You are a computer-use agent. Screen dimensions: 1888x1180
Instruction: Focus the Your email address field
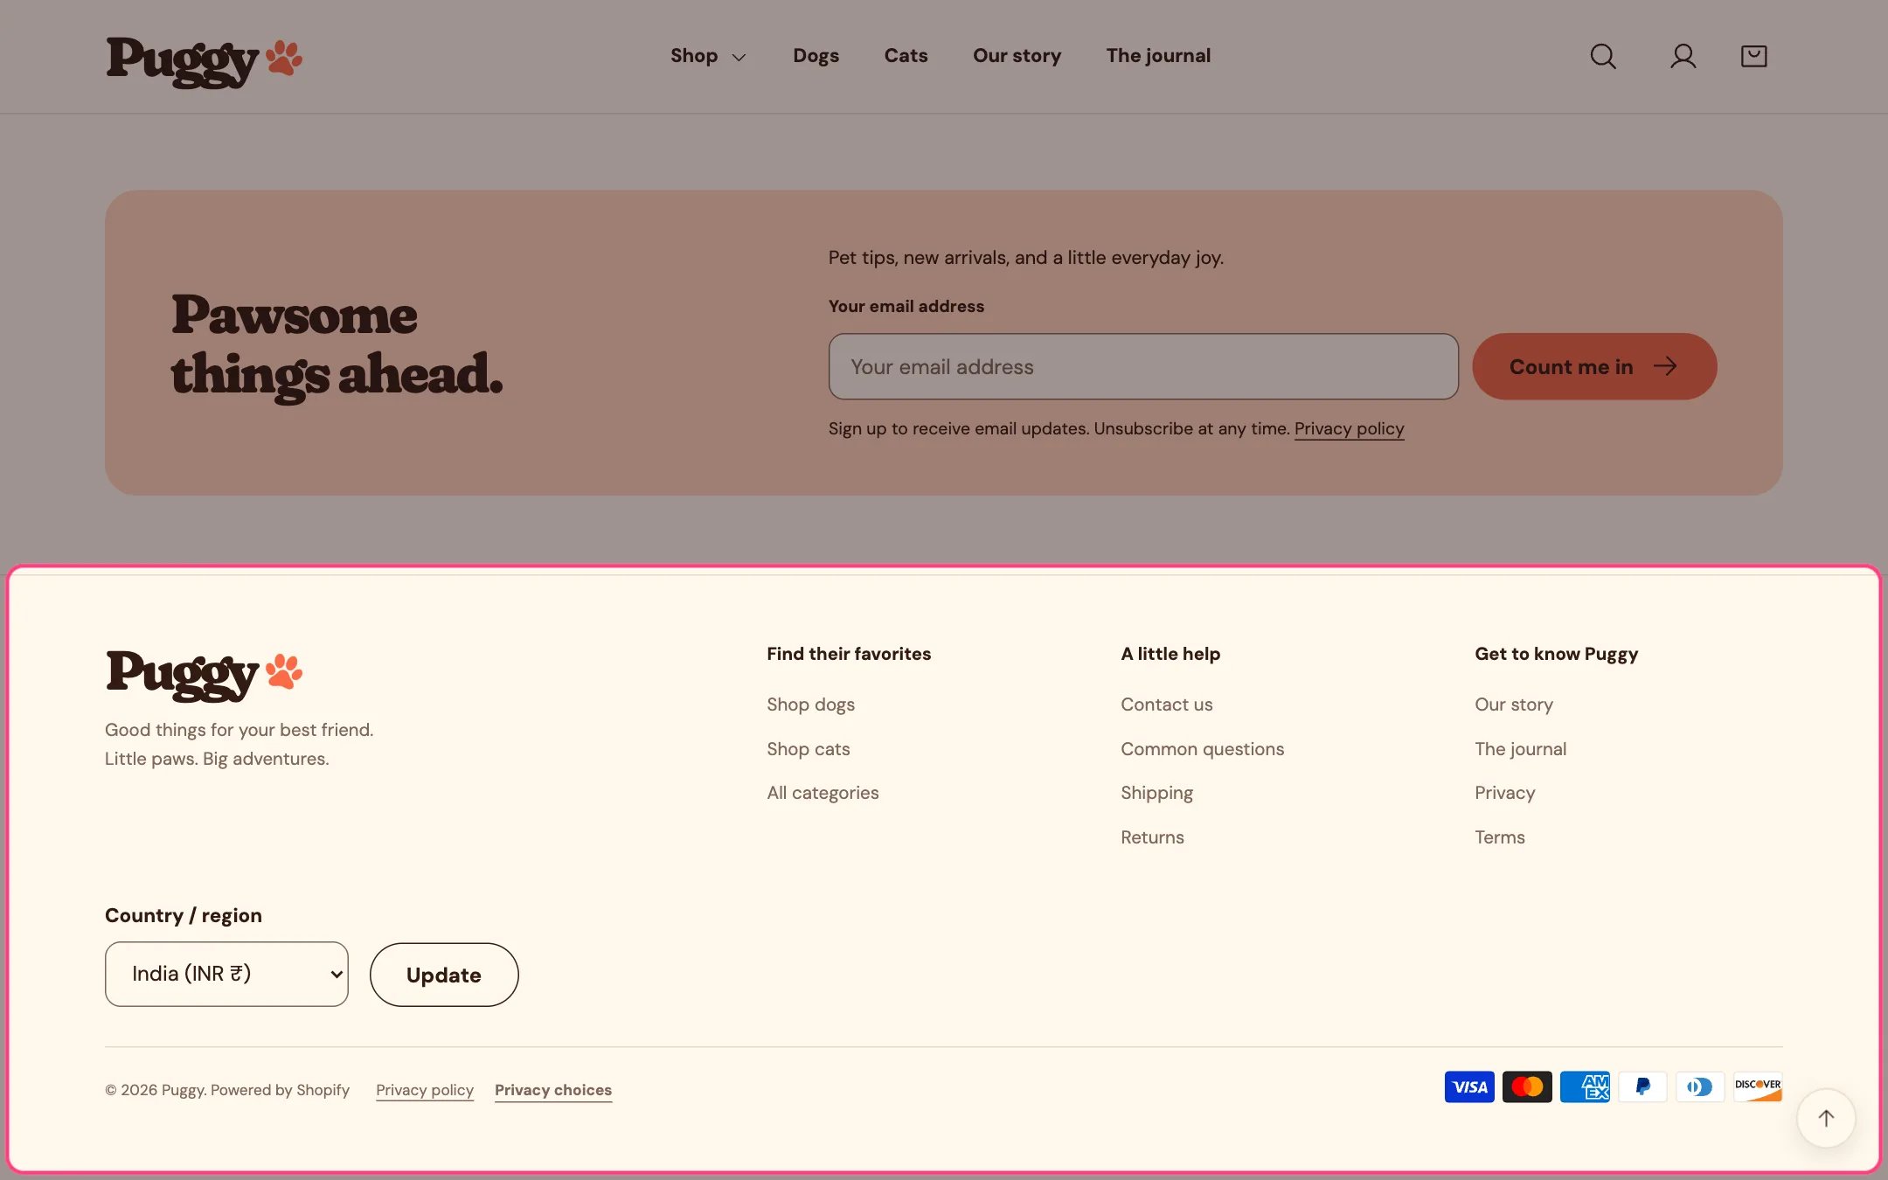point(1143,366)
